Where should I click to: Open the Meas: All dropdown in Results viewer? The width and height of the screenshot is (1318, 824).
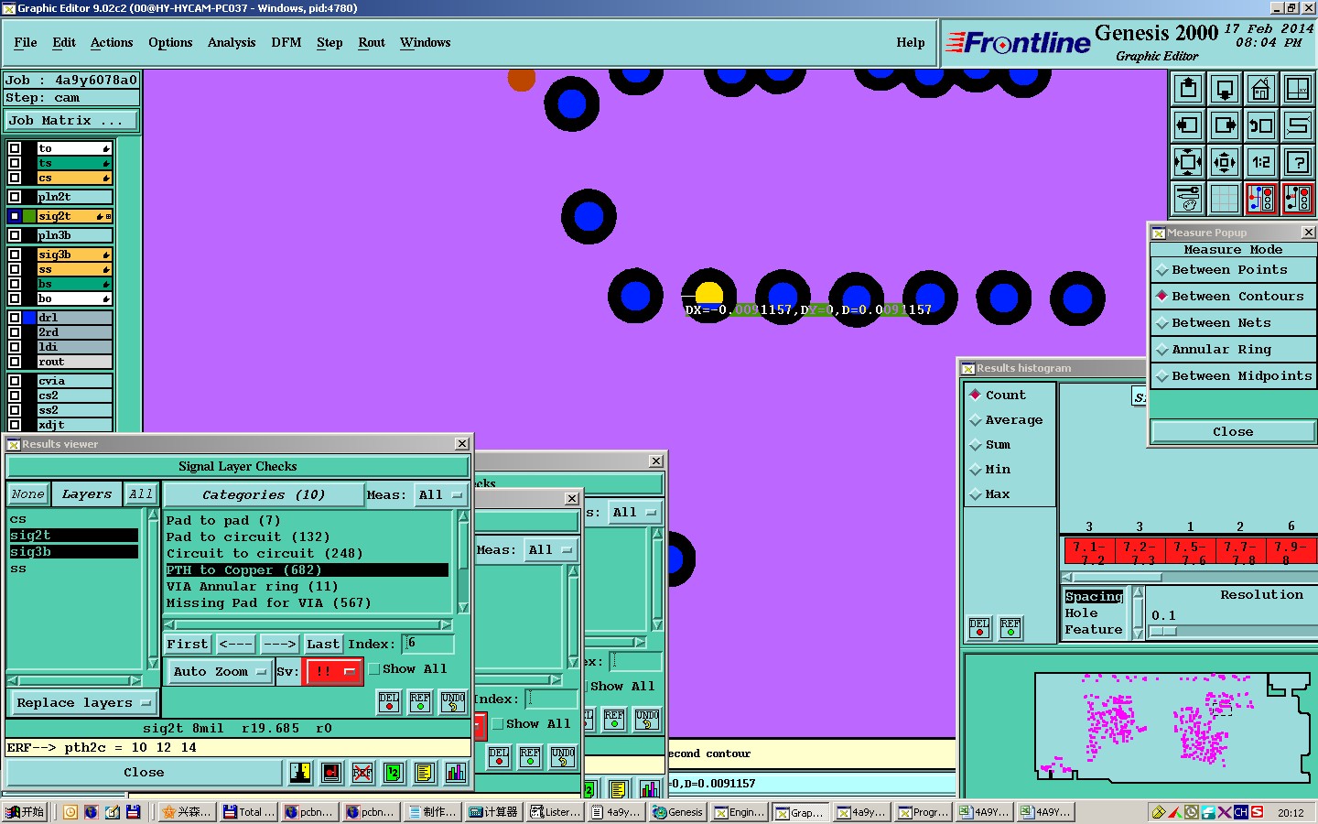click(441, 495)
